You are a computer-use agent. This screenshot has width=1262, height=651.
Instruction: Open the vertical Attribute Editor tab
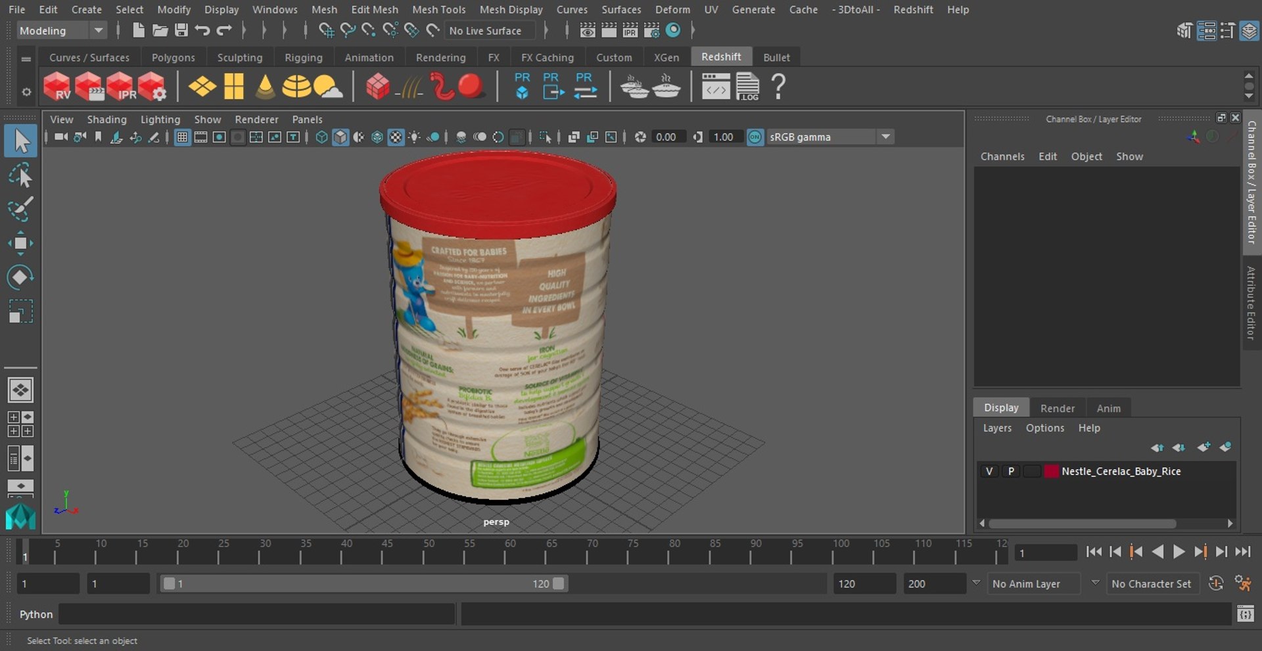click(1251, 303)
